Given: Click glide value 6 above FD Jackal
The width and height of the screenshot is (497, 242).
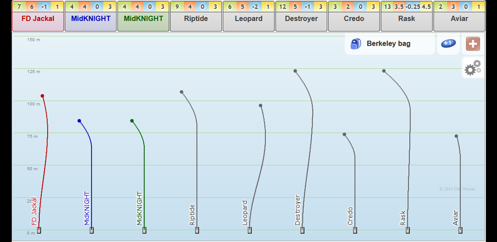Looking at the screenshot, I should click(x=32, y=7).
